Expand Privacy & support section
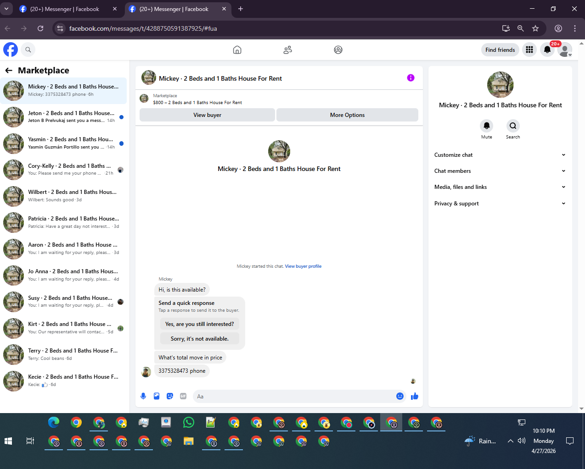 [500, 204]
